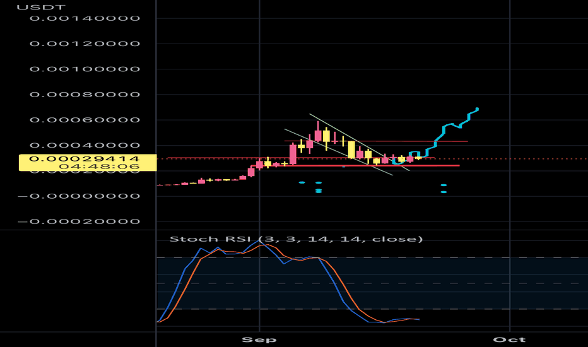The width and height of the screenshot is (588, 347).
Task: Select the upper thin red resistance line
Action: tap(376, 141)
